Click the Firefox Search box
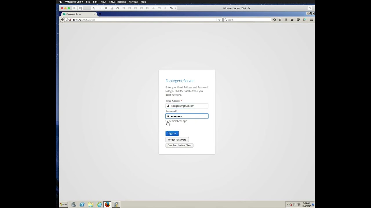 point(247,20)
